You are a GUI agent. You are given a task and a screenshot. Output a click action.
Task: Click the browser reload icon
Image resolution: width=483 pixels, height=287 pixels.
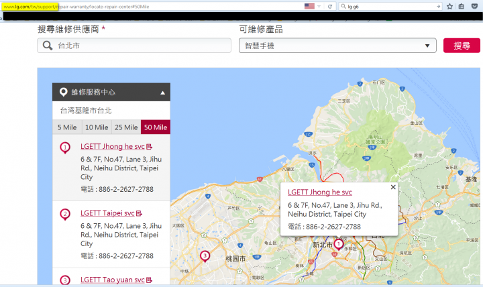point(330,7)
